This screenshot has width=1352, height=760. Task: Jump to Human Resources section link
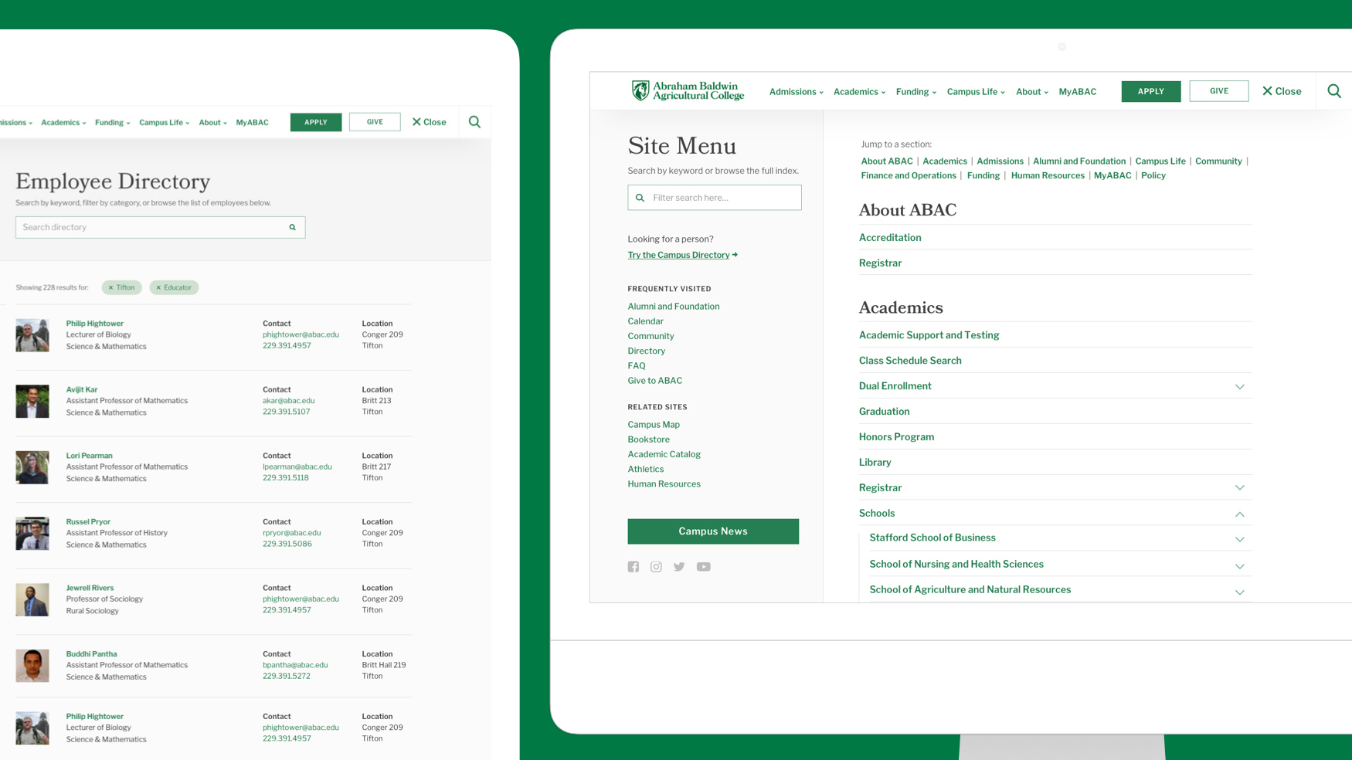pyautogui.click(x=1047, y=175)
